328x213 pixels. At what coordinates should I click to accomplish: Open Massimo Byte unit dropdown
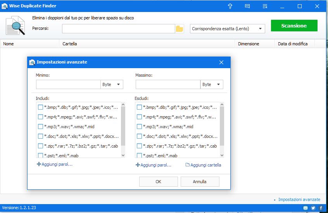coord(212,84)
